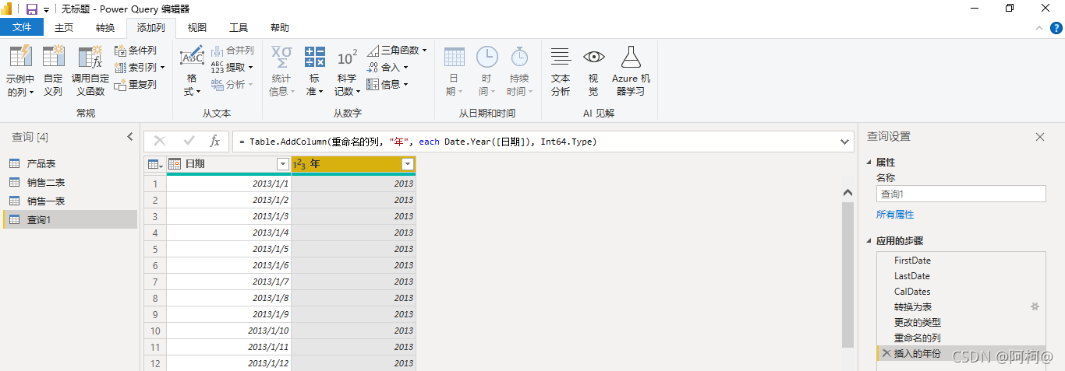1065x371 pixels.
Task: Select the 销售二表 query
Action: pos(69,182)
